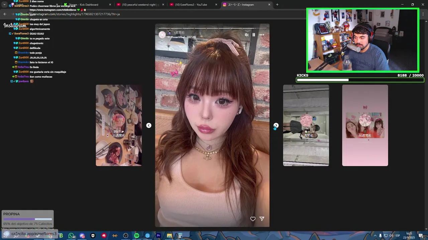The image size is (428, 240).
Task: Open a new browser tab
Action: click(x=277, y=5)
